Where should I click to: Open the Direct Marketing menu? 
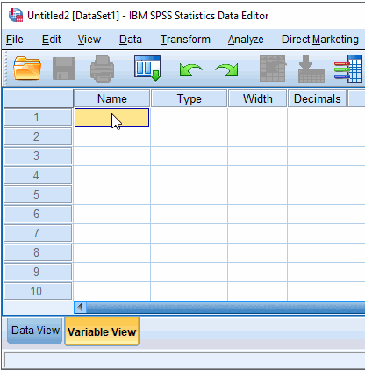320,40
